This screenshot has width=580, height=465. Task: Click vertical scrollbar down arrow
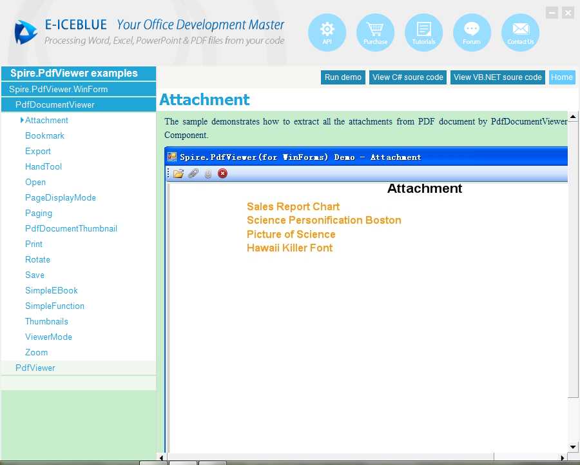573,447
